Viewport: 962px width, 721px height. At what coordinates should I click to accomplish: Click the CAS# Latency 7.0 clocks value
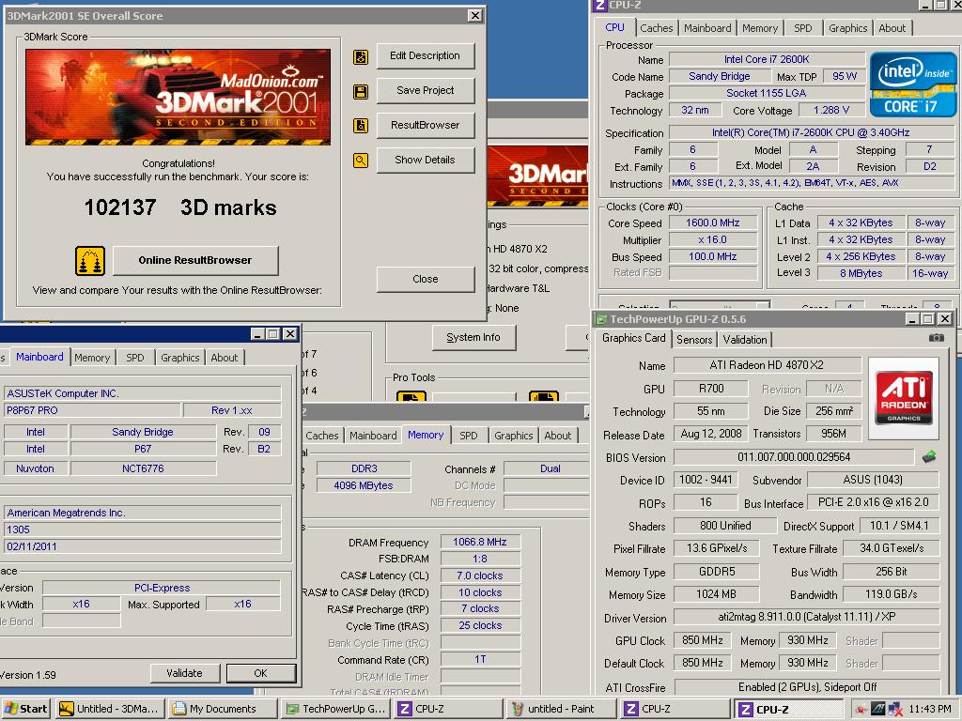point(480,575)
